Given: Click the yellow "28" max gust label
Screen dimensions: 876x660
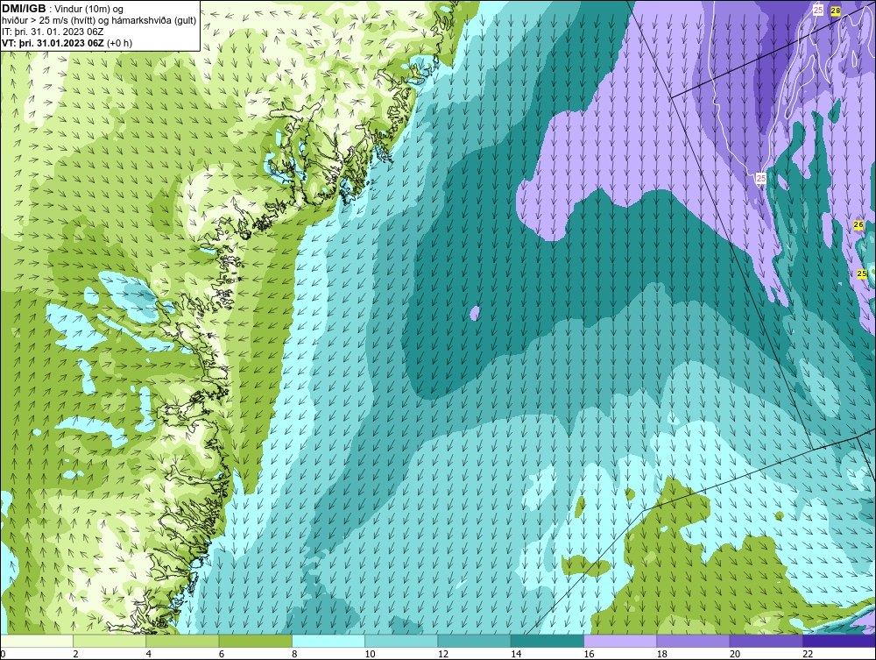Looking at the screenshot, I should [836, 10].
